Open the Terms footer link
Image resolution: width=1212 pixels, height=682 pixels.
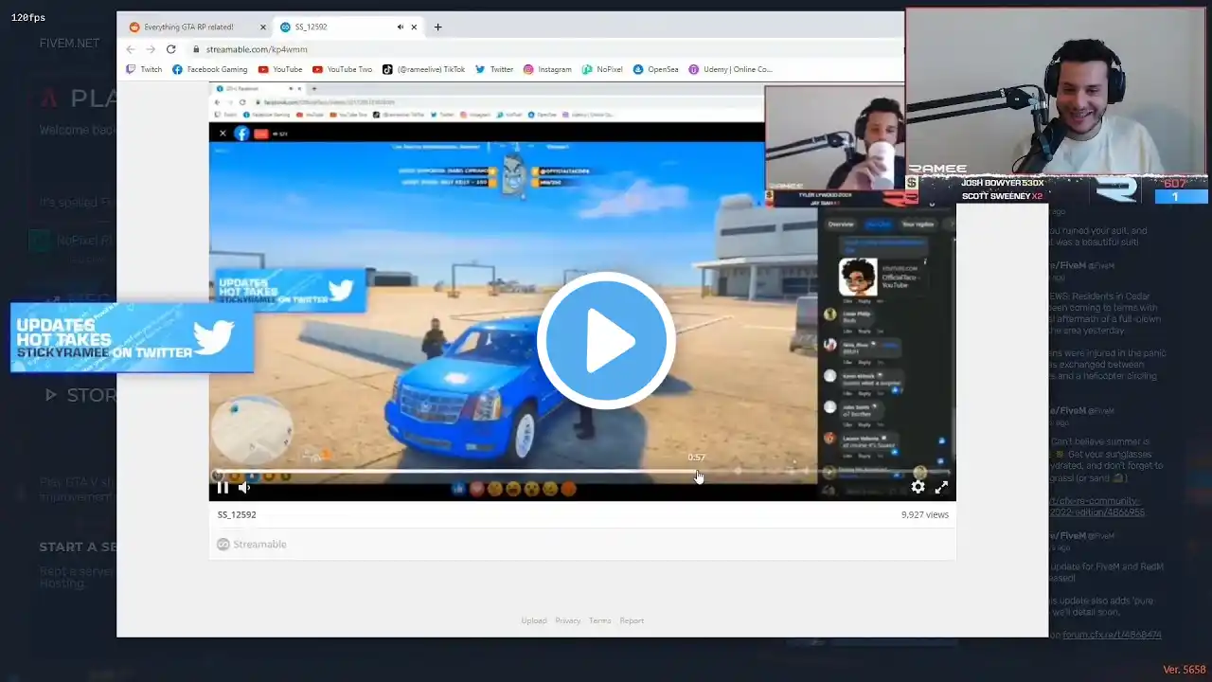tap(599, 620)
